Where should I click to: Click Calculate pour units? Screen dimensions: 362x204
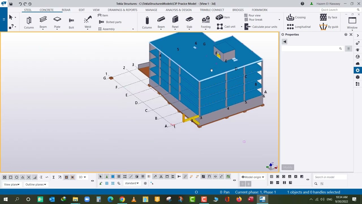(x=261, y=27)
